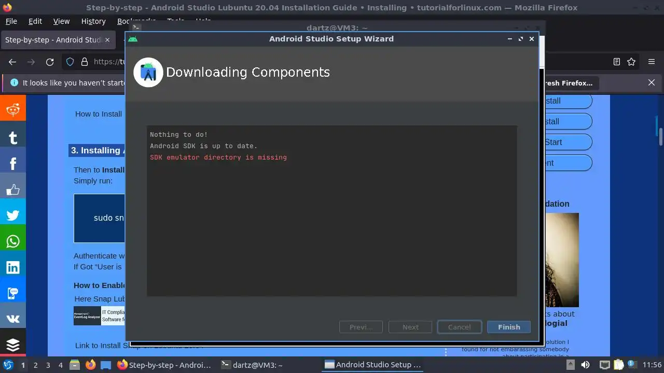
Task: Click the 'Nothing to do!' log line
Action: click(179, 134)
